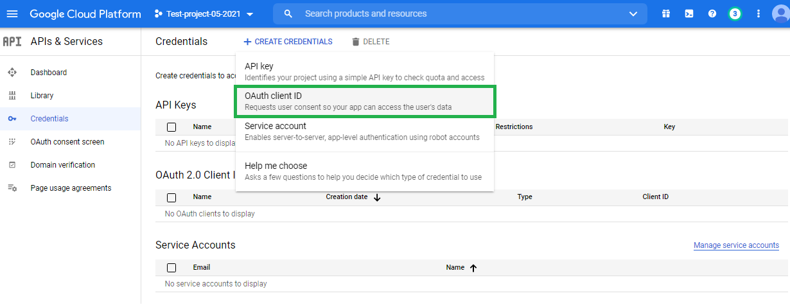Click the Manage service accounts link
The width and height of the screenshot is (790, 307).
point(736,245)
